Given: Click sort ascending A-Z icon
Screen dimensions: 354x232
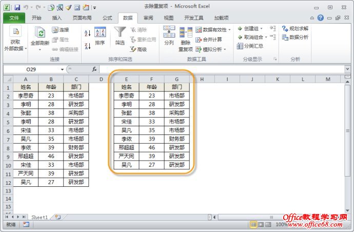Looking at the screenshot, I should tap(87, 32).
